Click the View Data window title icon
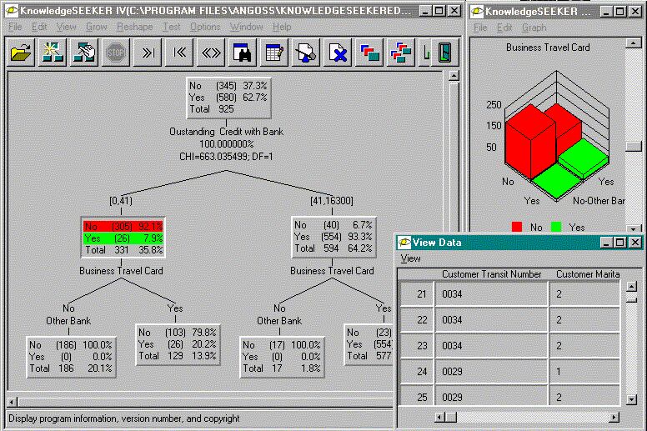This screenshot has height=431, width=647. pyautogui.click(x=404, y=243)
